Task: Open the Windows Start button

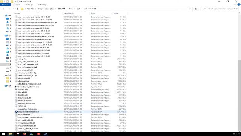Action: coord(3,134)
